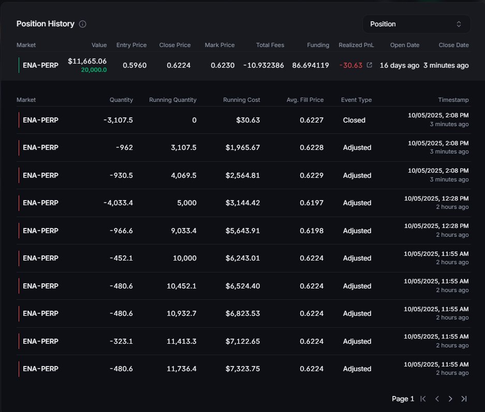The height and width of the screenshot is (412, 485).
Task: Click the -30.63 Realized PnL value
Action: [x=351, y=65]
